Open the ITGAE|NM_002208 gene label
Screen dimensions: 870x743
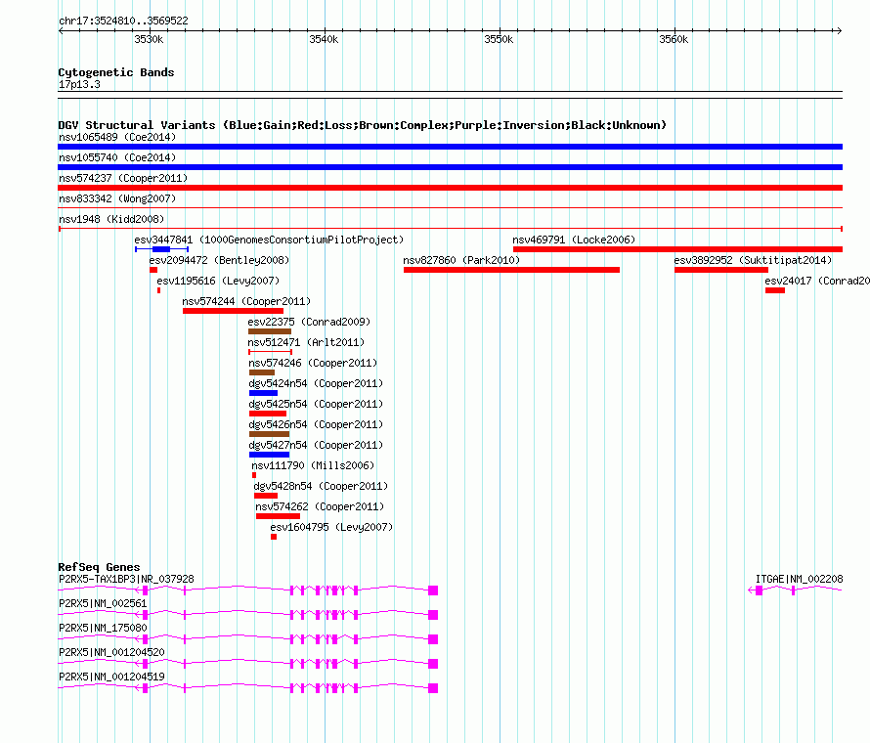point(799,579)
